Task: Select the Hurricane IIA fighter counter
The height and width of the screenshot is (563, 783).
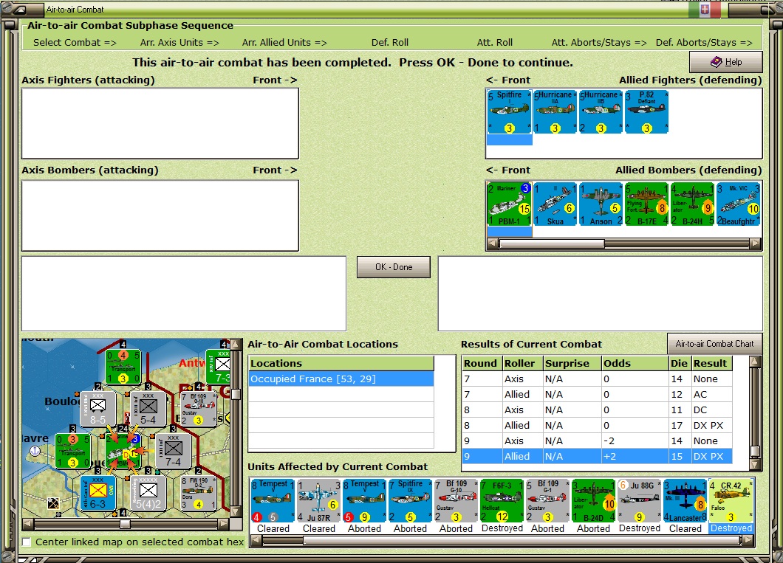Action: pyautogui.click(x=555, y=111)
